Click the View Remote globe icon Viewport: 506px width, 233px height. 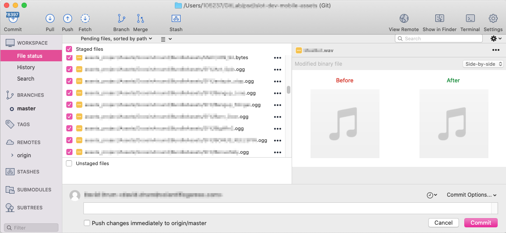404,18
